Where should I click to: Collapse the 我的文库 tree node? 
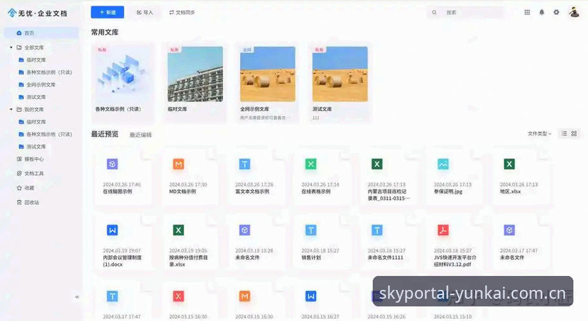tap(11, 109)
